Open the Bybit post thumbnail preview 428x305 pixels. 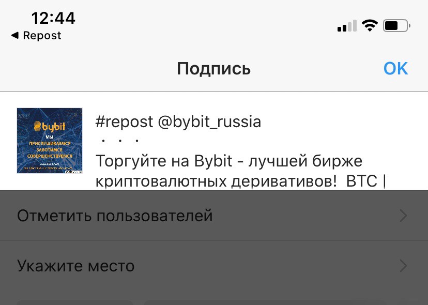pos(50,141)
